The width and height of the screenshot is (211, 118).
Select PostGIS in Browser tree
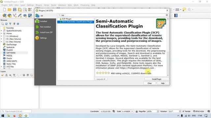coord(10,50)
